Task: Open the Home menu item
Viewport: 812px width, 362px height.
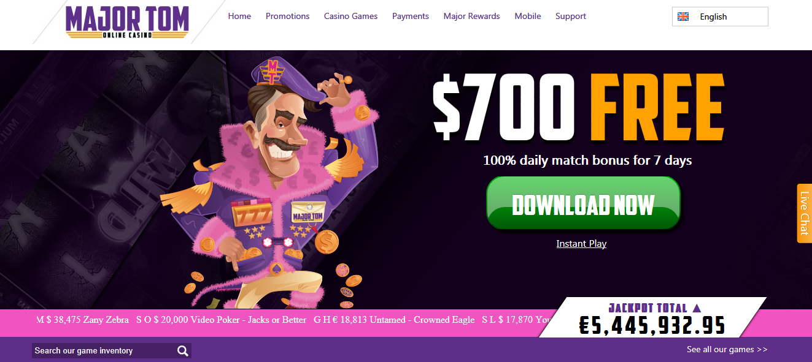Action: pyautogui.click(x=239, y=17)
